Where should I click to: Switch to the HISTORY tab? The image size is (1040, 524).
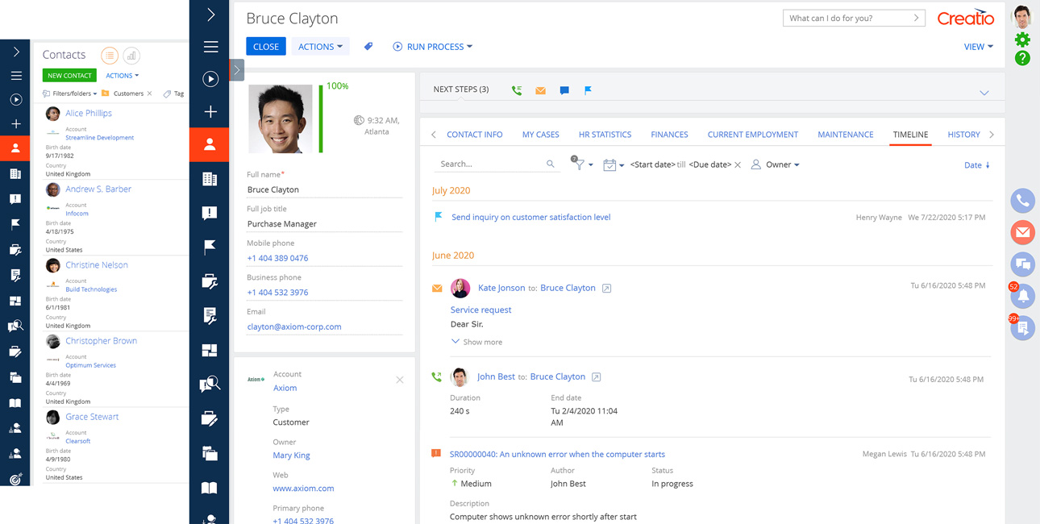[963, 135]
